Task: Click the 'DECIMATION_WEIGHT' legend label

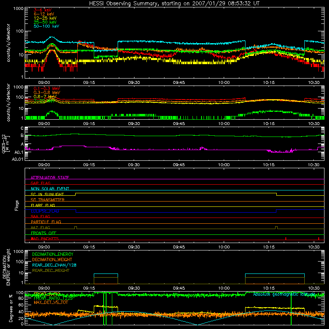Action: point(52,259)
